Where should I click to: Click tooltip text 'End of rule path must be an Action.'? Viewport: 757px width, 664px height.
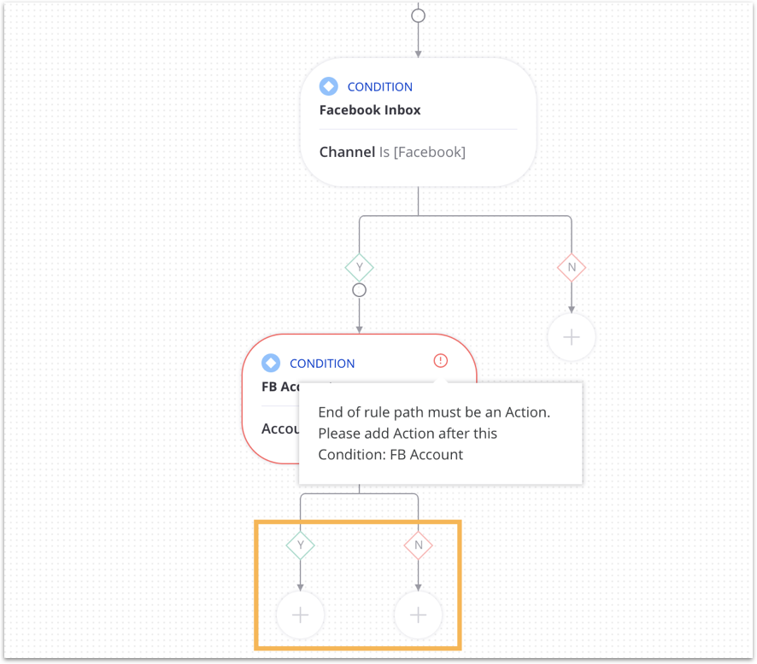pos(434,412)
